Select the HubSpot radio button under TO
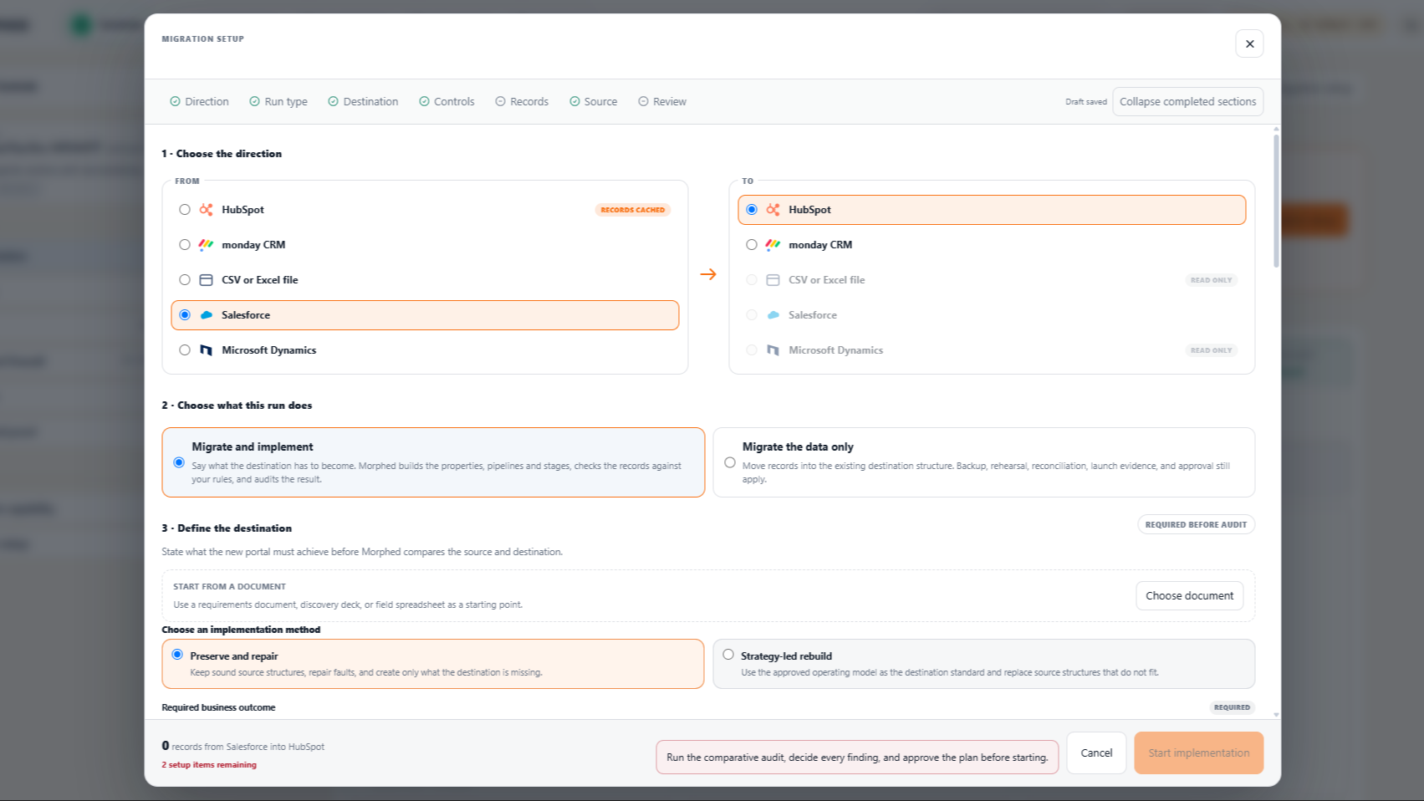Screen dimensions: 1424x801 click(x=752, y=210)
